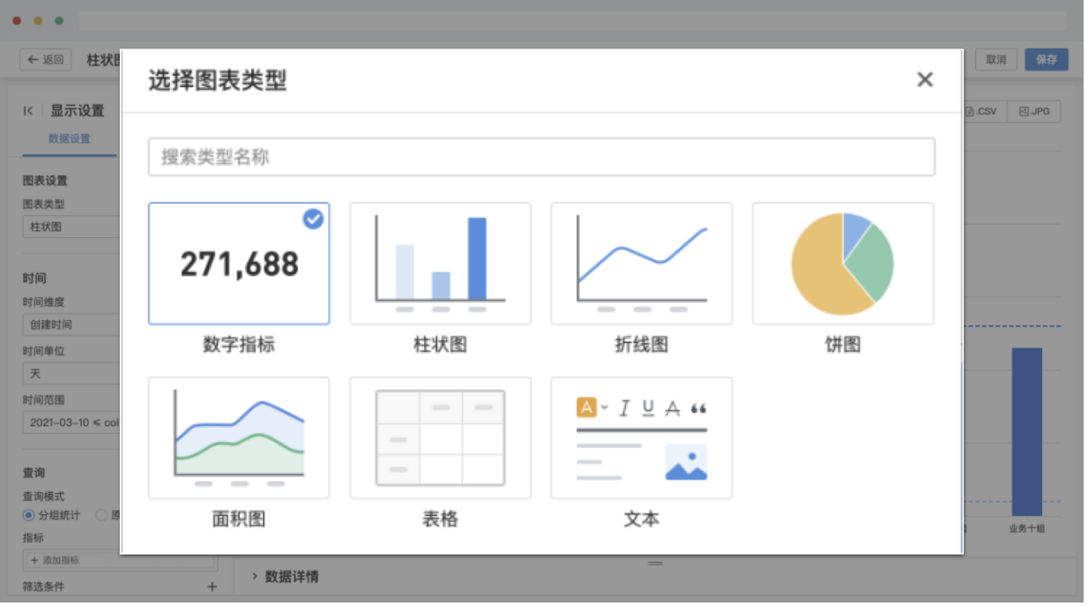This screenshot has width=1088, height=606.
Task: Go back with the 返回 button
Action: 46,60
